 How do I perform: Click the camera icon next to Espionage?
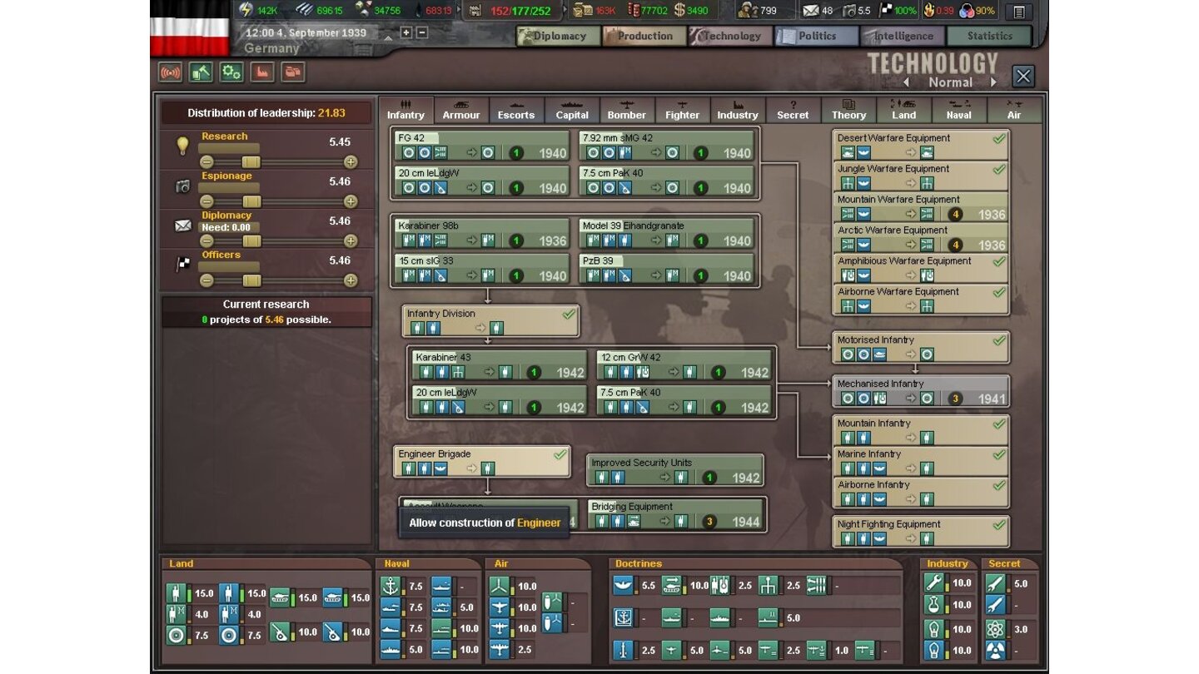[182, 187]
